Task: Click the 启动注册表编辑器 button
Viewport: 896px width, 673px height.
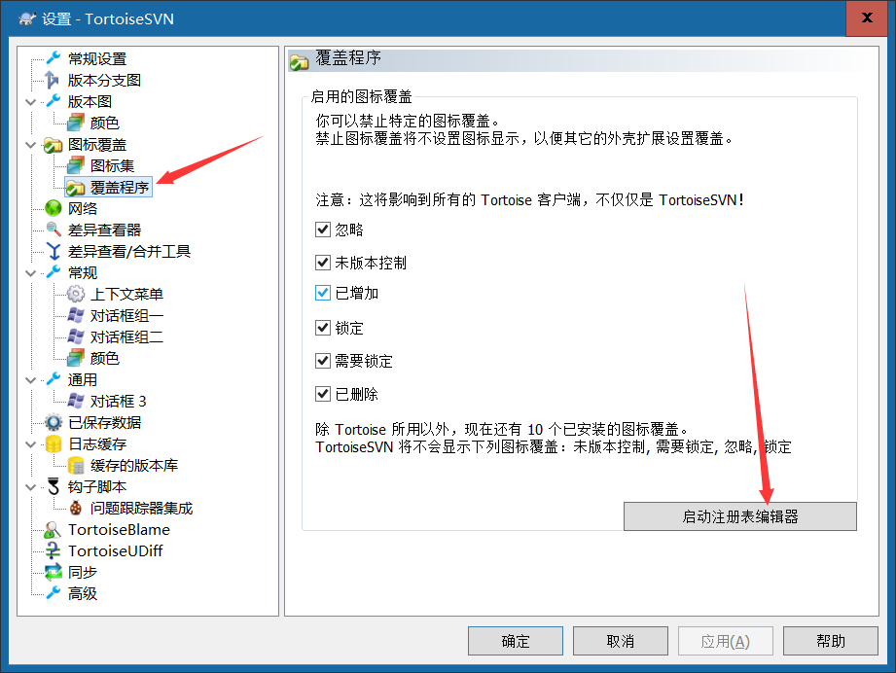Action: (x=740, y=516)
